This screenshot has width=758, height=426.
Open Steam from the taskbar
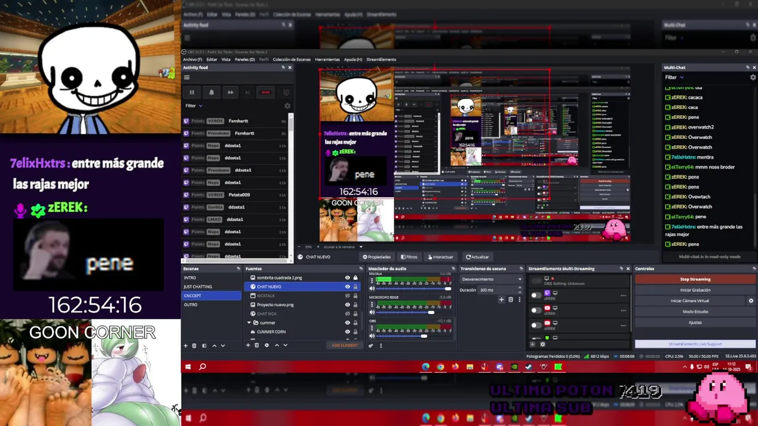[529, 367]
